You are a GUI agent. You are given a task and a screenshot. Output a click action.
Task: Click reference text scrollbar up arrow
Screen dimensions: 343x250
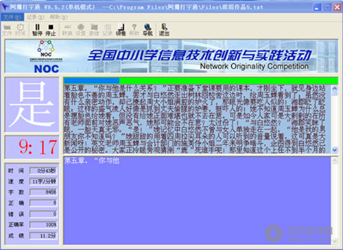(x=335, y=88)
